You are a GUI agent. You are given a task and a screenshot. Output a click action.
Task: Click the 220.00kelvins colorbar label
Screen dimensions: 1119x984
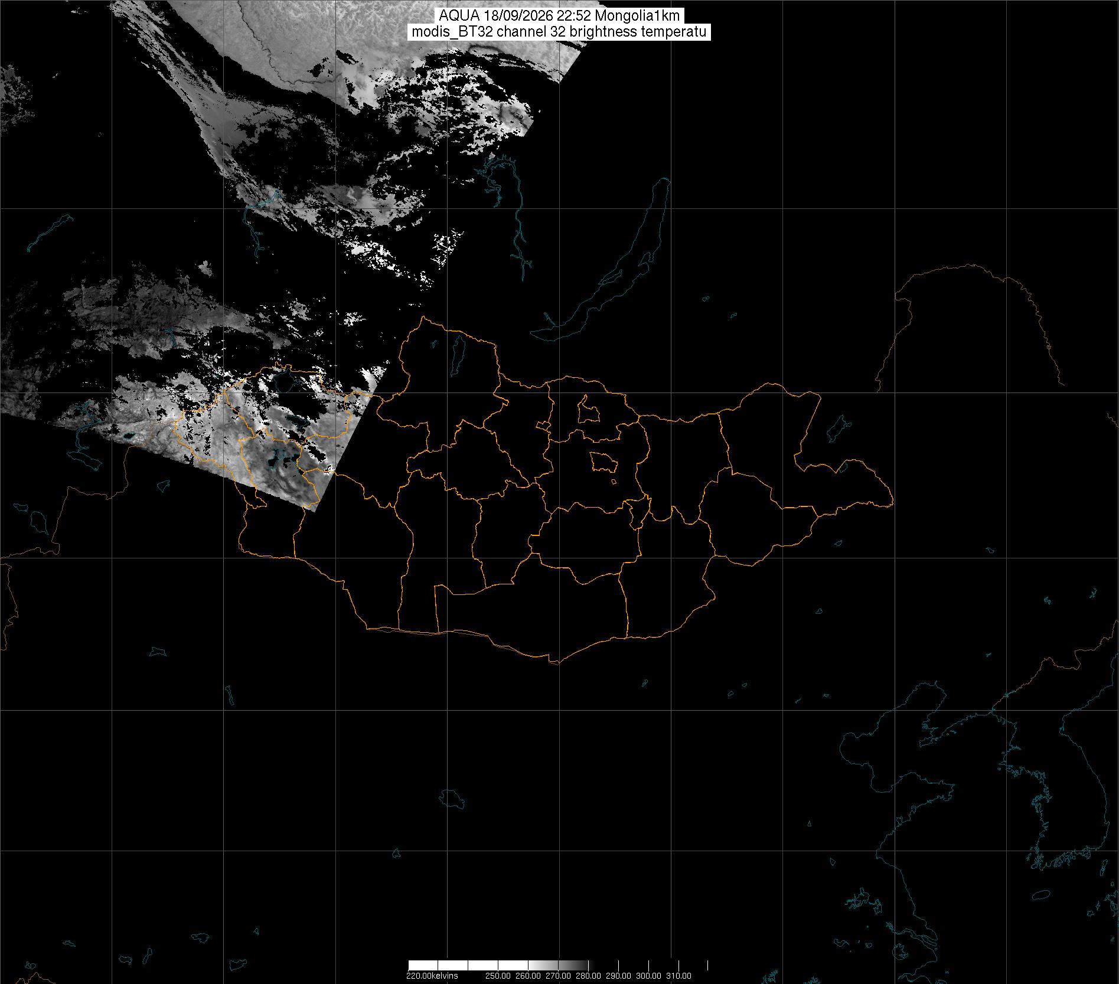coord(432,975)
